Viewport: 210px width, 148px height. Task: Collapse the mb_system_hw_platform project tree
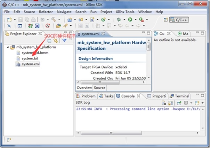[x=8, y=47]
